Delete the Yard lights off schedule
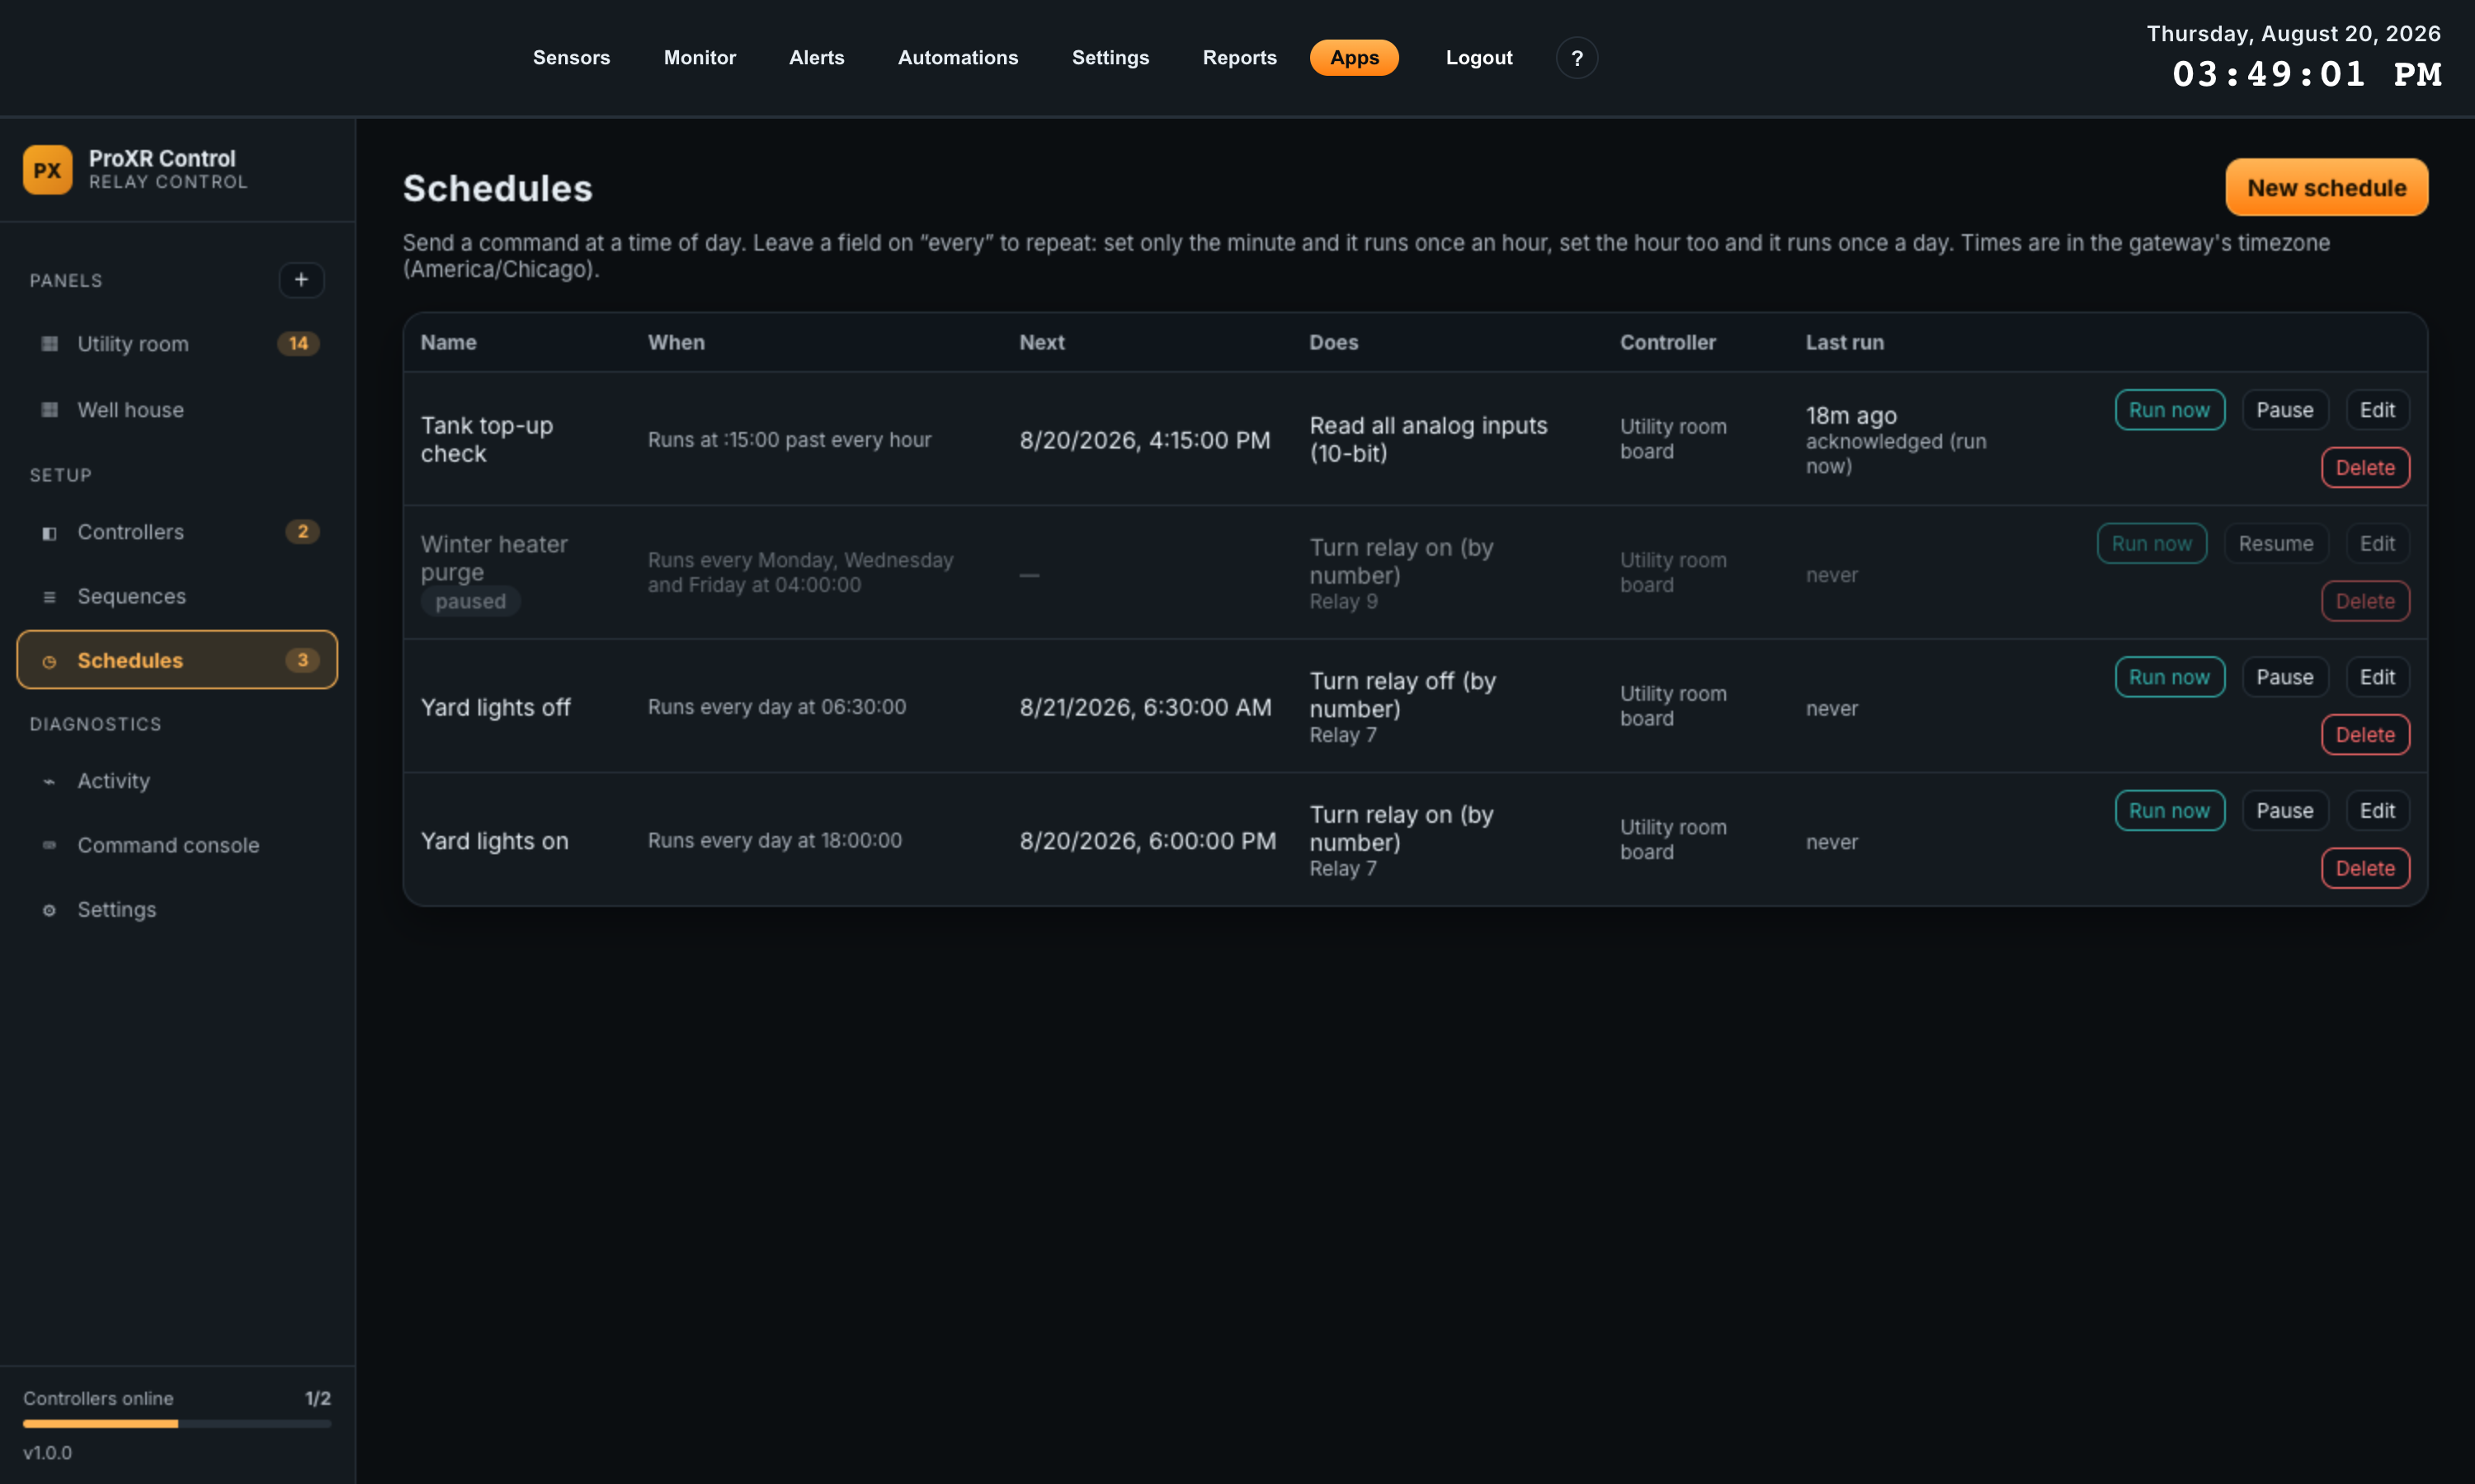2475x1484 pixels. (x=2365, y=735)
